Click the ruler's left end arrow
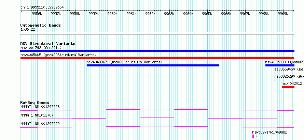Viewport: 304px width, 140px height. [x=21, y=11]
